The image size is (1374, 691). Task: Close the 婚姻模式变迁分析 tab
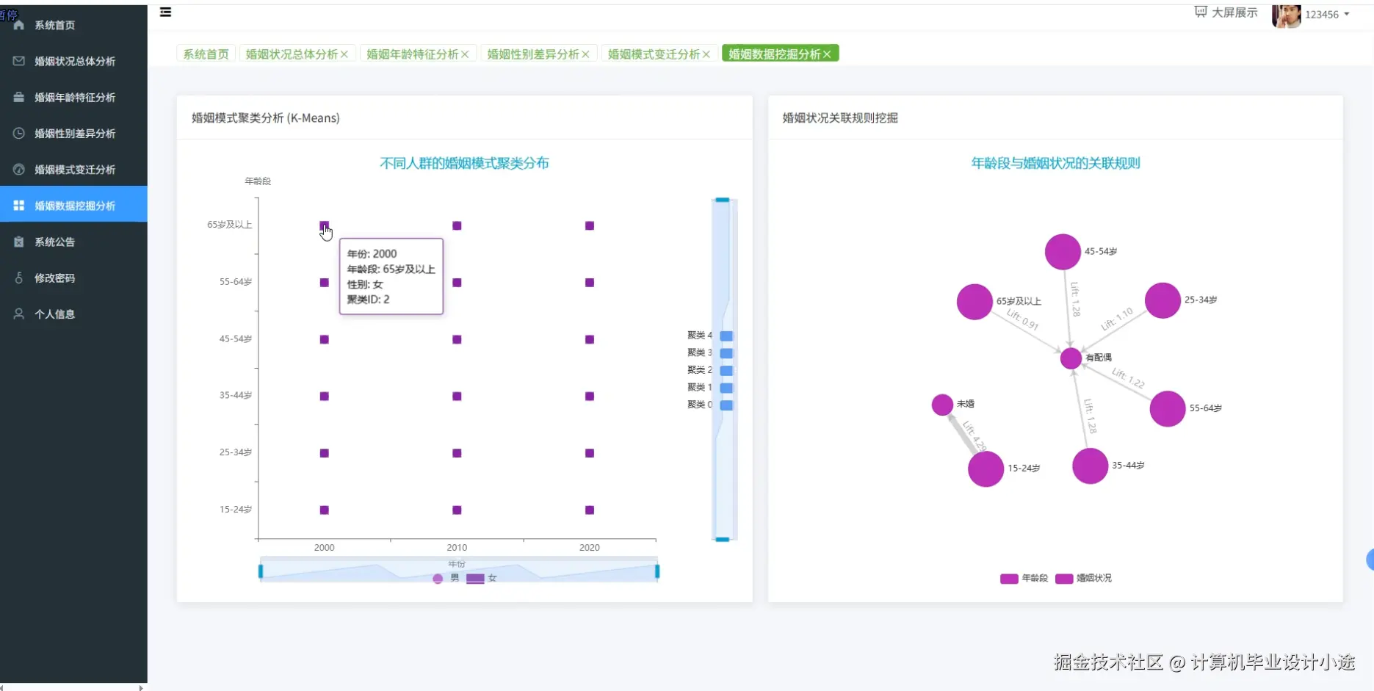click(706, 54)
